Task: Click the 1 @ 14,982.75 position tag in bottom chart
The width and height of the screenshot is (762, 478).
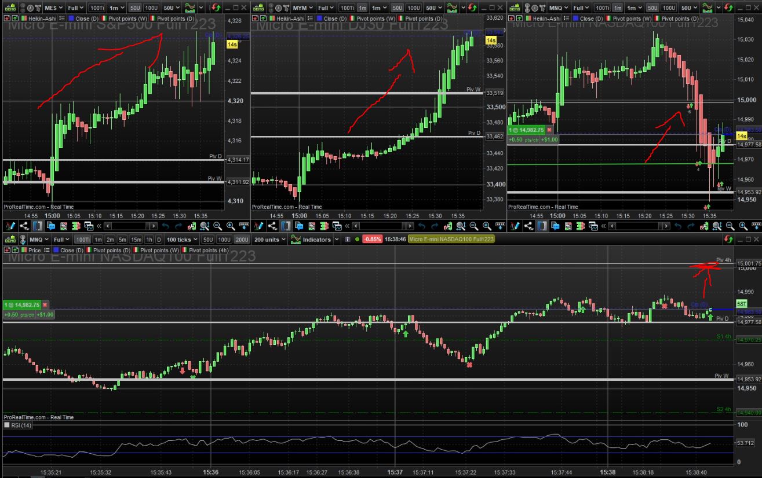Action: (23, 304)
